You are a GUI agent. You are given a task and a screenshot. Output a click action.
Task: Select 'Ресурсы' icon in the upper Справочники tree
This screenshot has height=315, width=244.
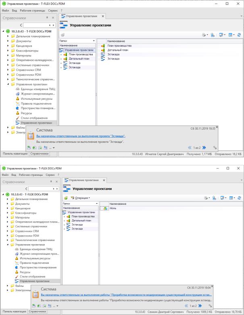pos(17,113)
